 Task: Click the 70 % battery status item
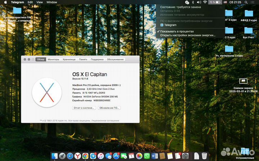(215, 2)
